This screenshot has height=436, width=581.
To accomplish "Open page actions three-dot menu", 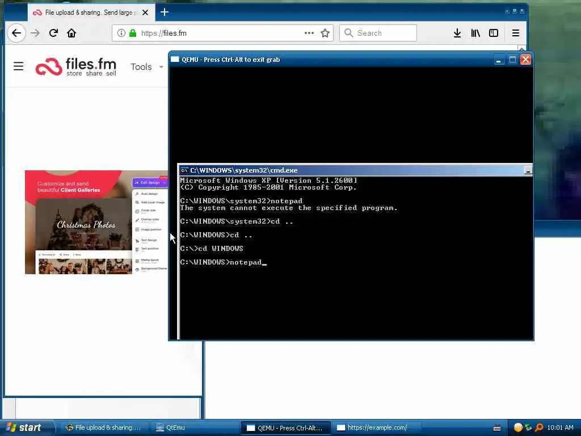I will 309,33.
